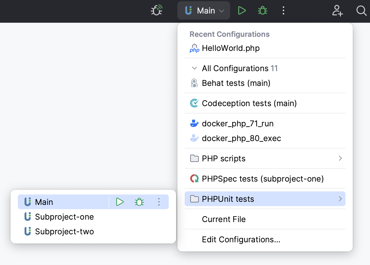Open the Main run configuration dropdown
This screenshot has height=265, width=370.
pyautogui.click(x=204, y=10)
